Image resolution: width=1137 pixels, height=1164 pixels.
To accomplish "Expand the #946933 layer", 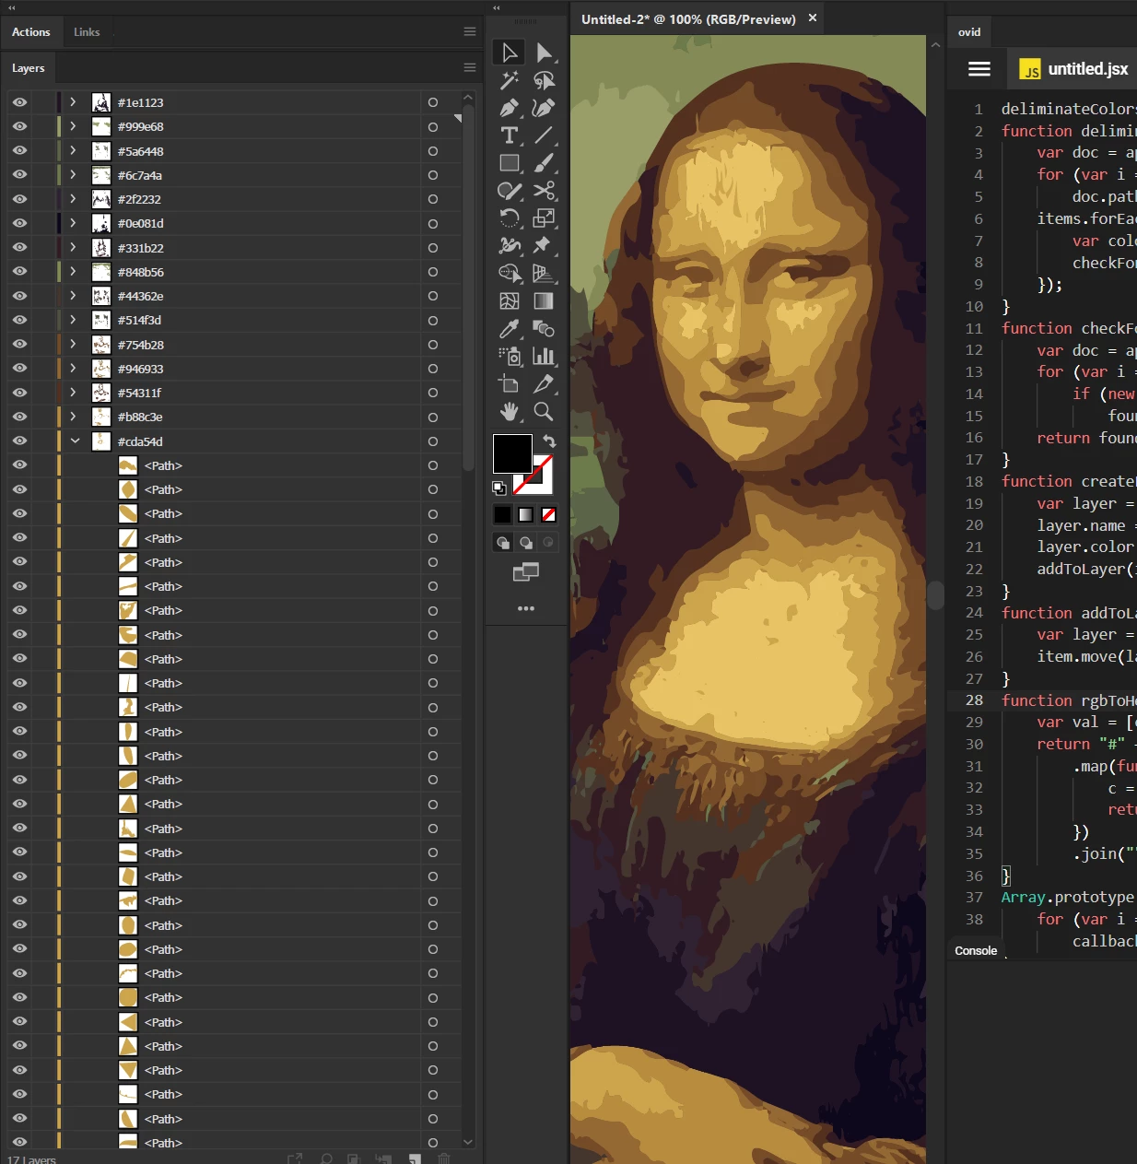I will 73,368.
